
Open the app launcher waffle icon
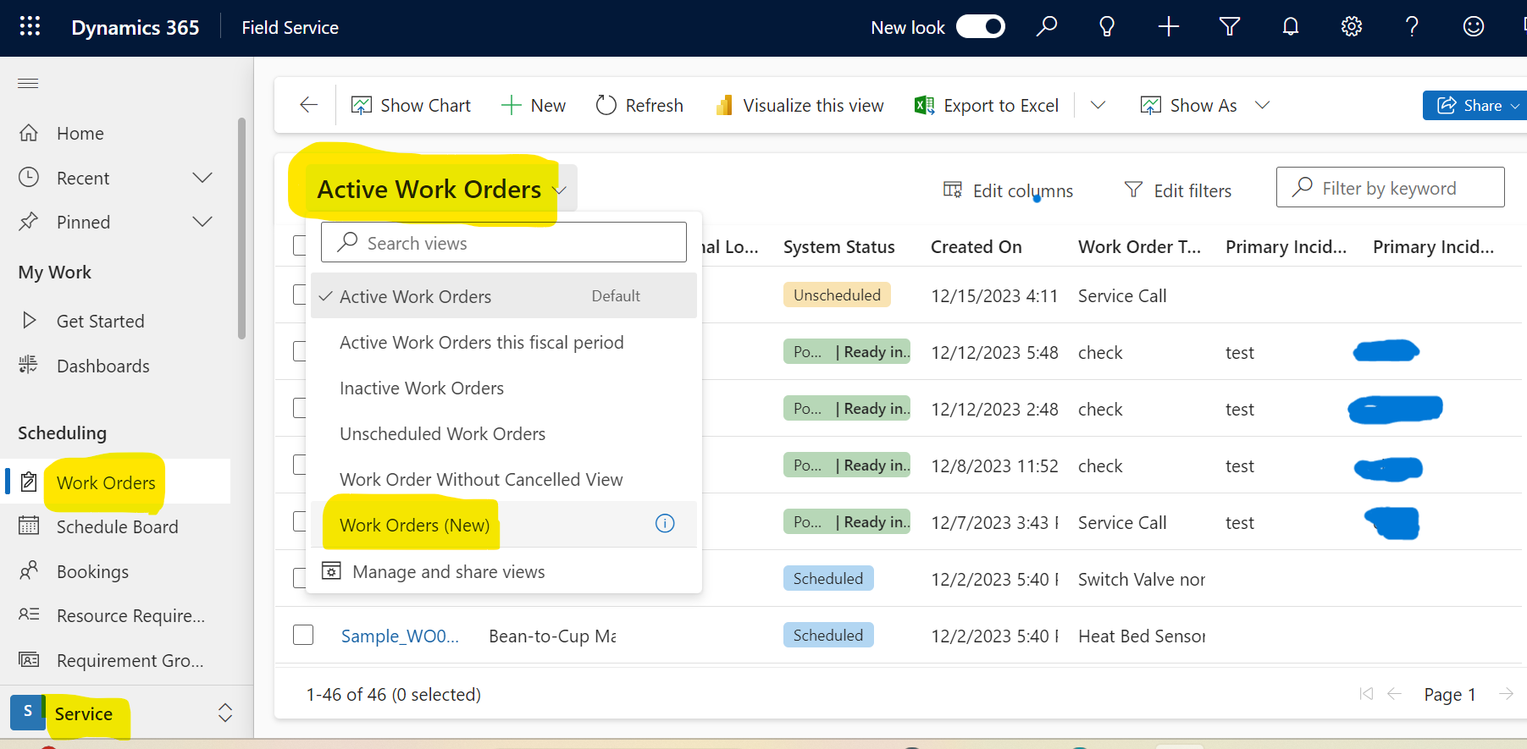click(30, 26)
